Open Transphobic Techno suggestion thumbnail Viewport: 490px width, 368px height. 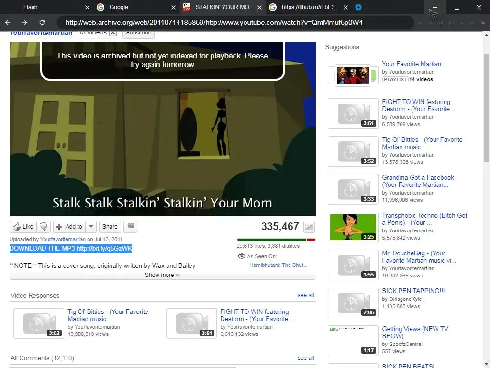pyautogui.click(x=353, y=227)
